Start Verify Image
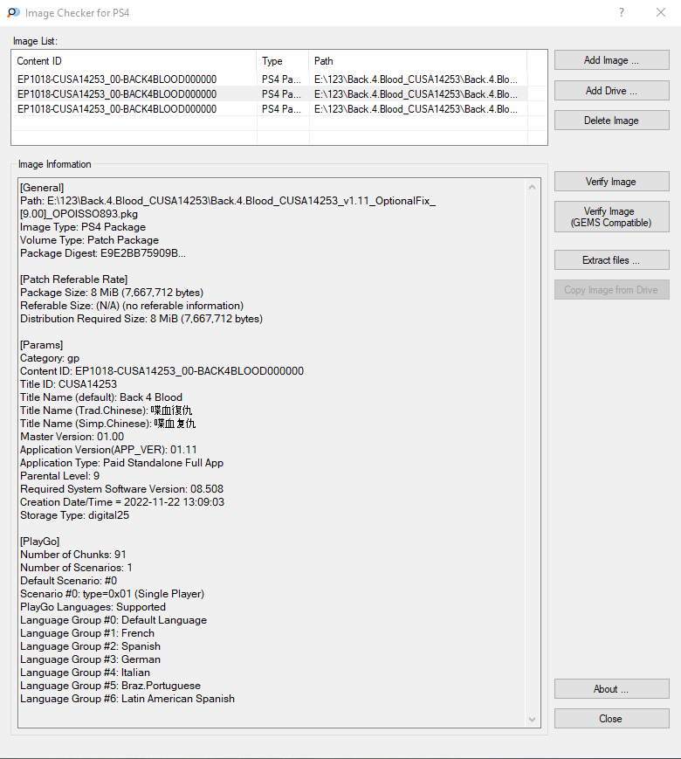This screenshot has height=759, width=681. pyautogui.click(x=612, y=182)
